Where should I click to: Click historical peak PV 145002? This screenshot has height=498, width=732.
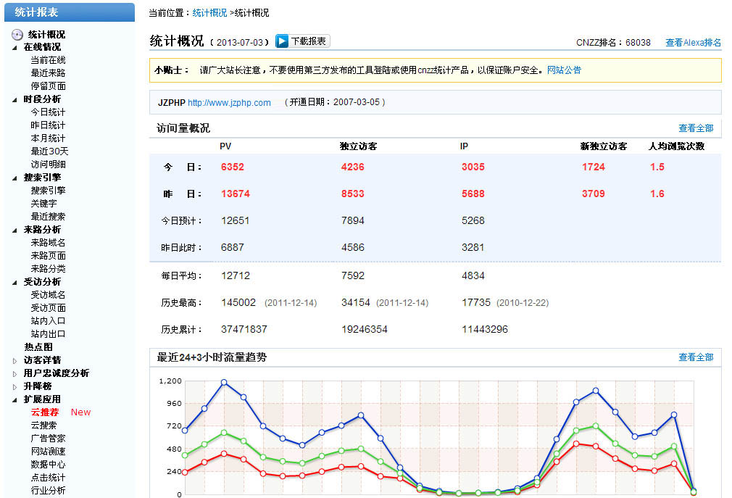coord(238,303)
